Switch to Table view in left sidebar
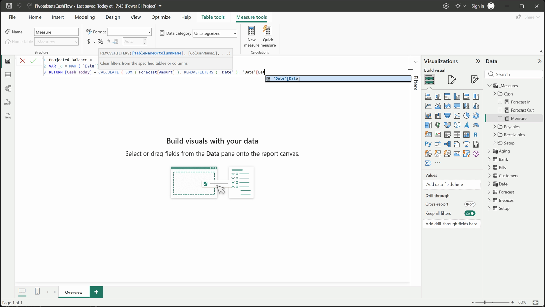 (8, 75)
